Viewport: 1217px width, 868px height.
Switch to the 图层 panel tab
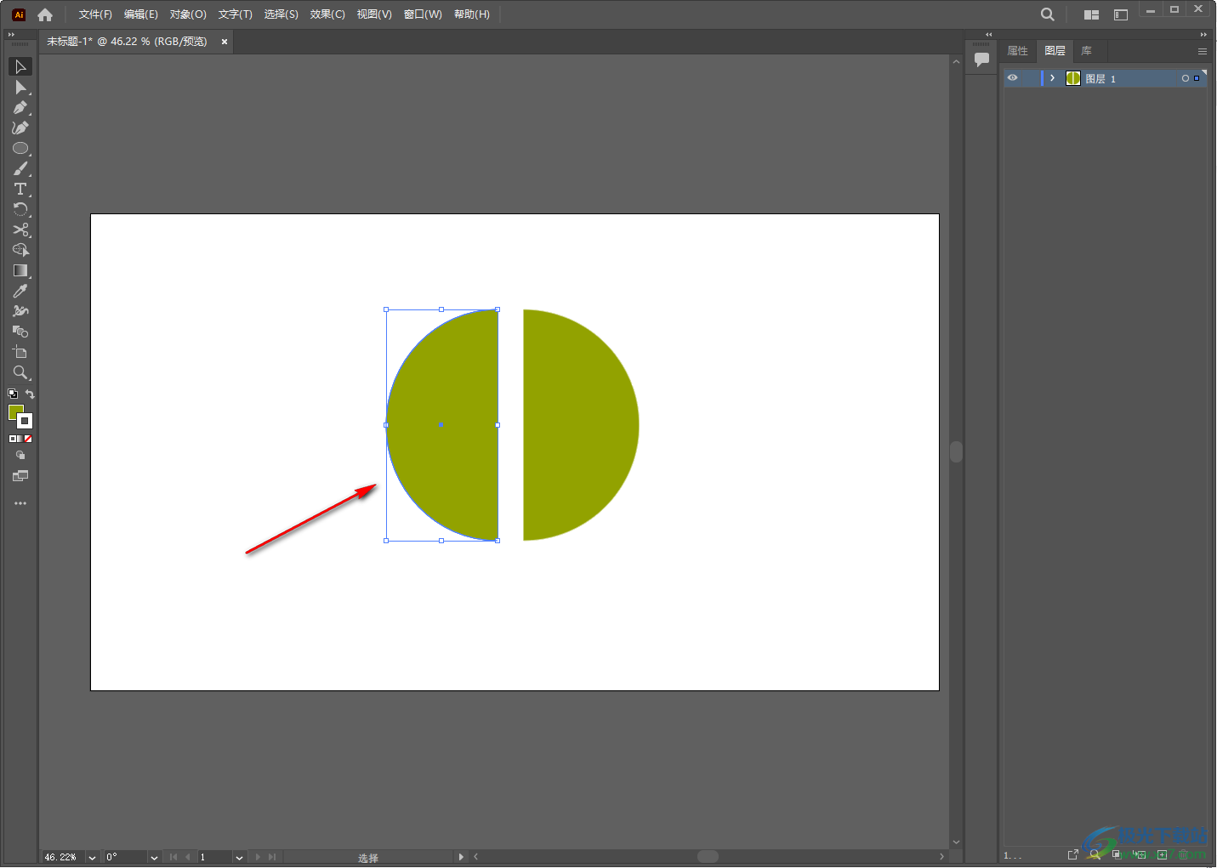pos(1055,51)
